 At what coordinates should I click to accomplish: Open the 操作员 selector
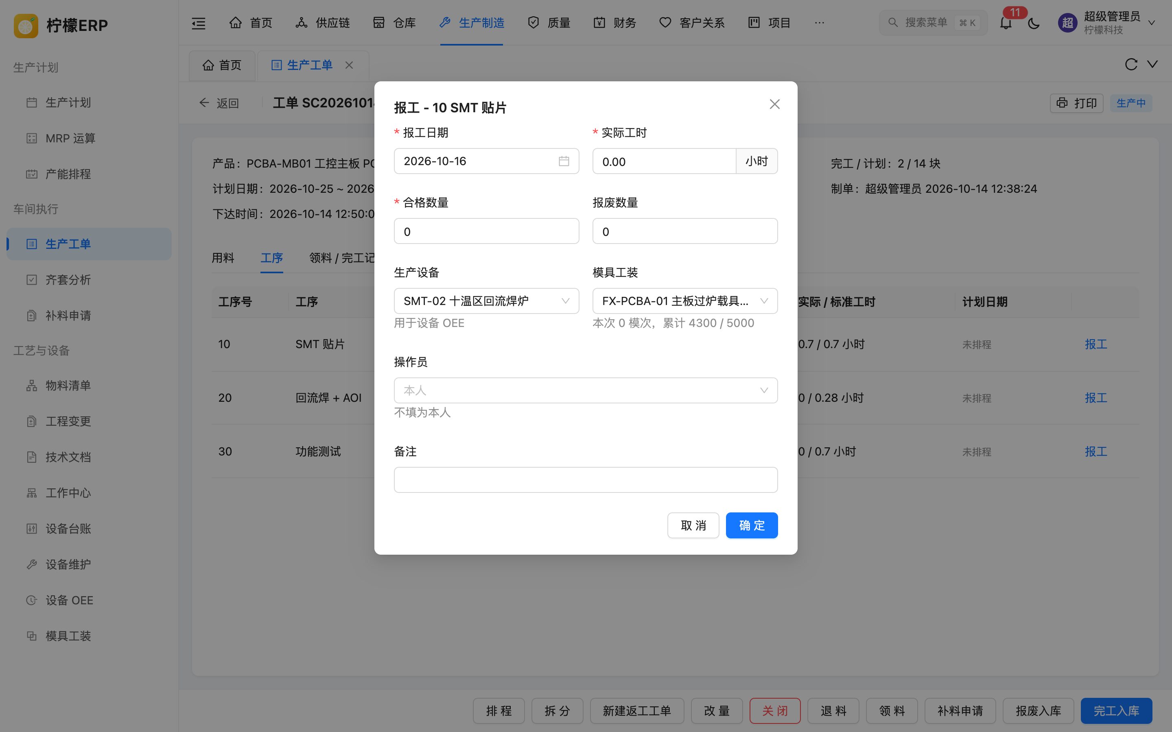click(x=586, y=390)
